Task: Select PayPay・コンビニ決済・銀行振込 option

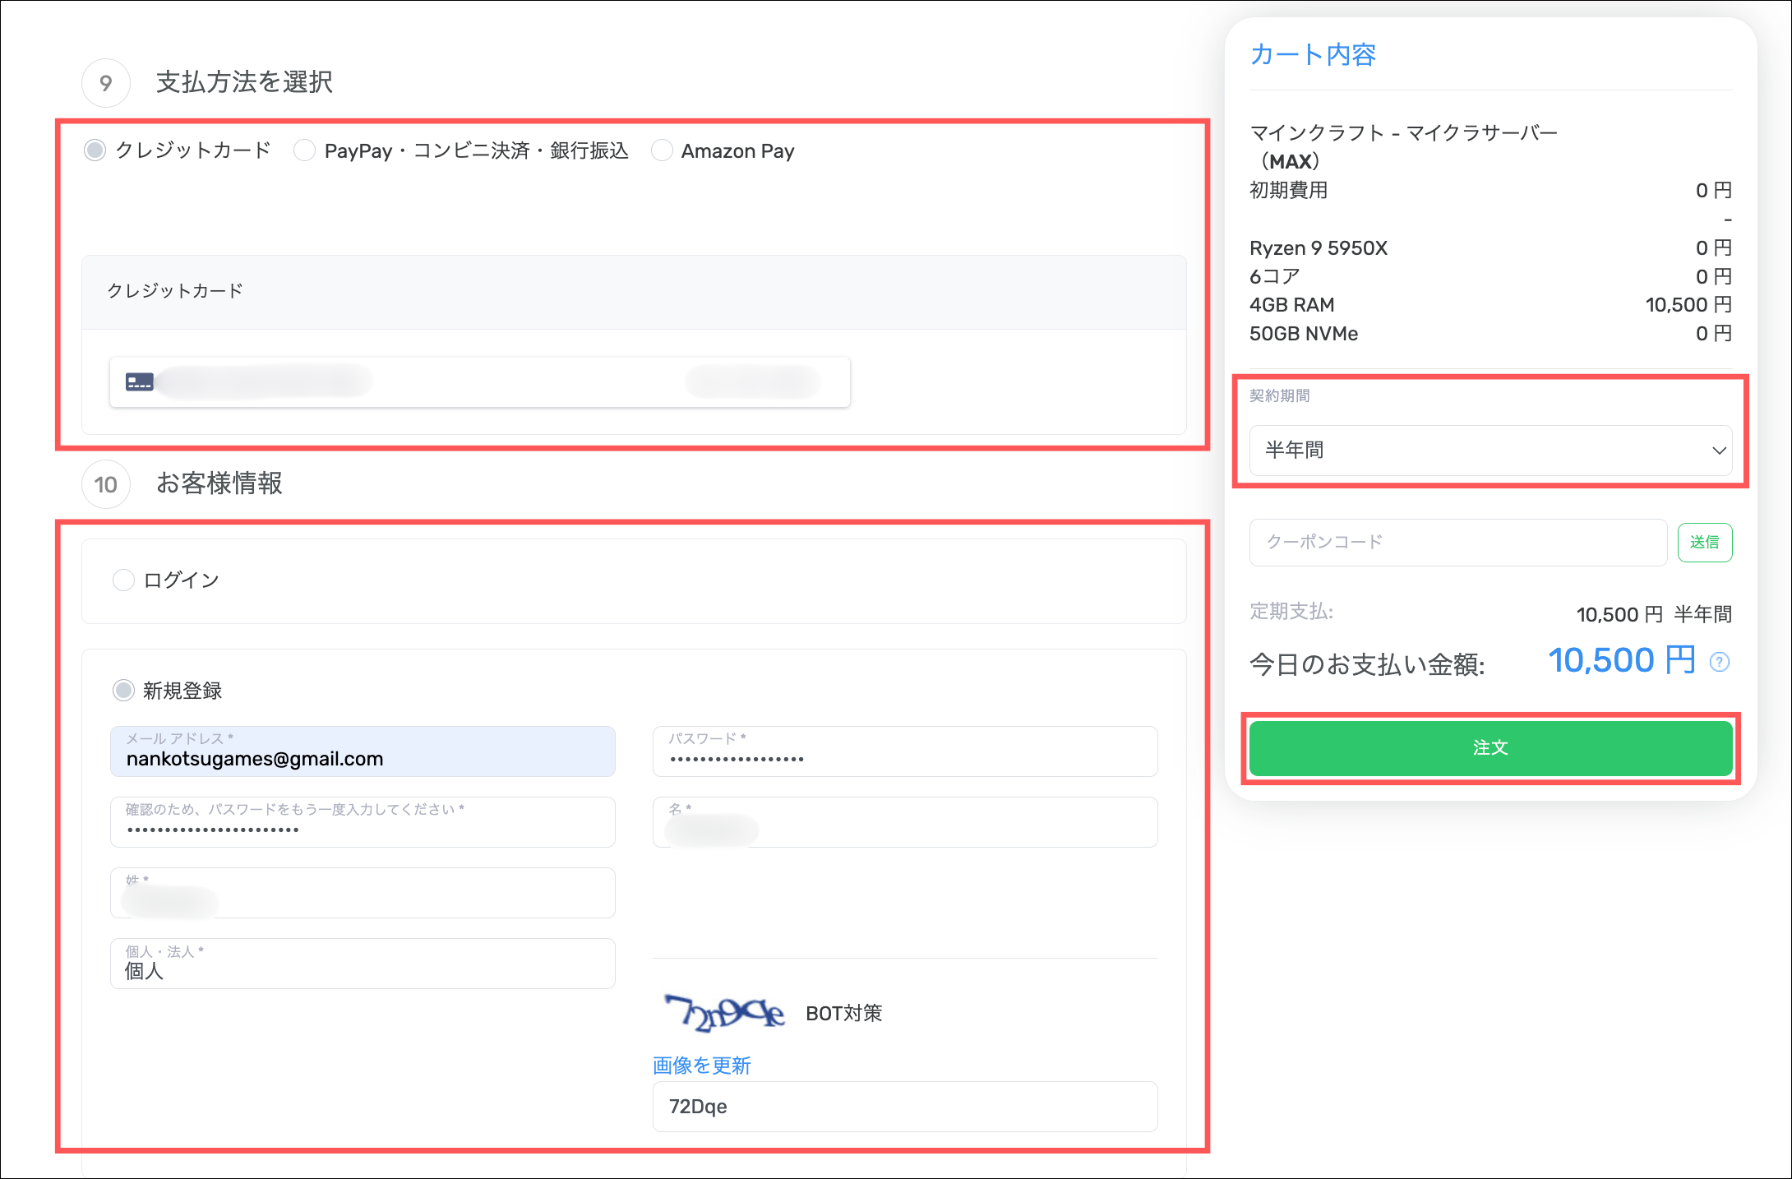Action: [305, 150]
